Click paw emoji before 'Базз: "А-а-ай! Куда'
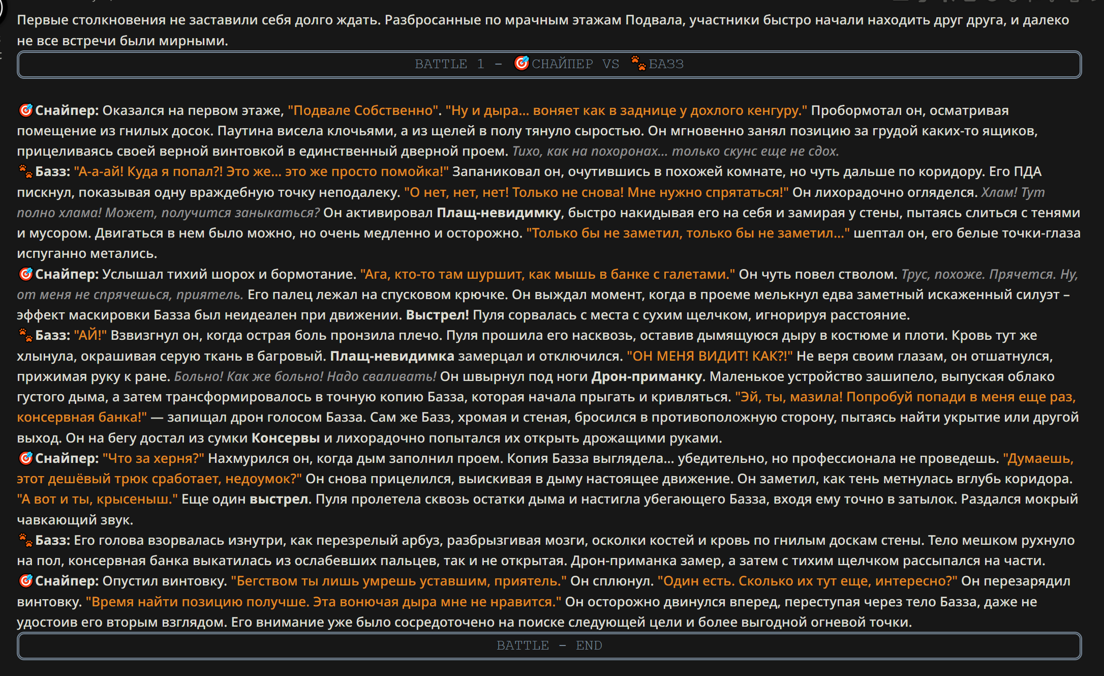 pyautogui.click(x=25, y=171)
